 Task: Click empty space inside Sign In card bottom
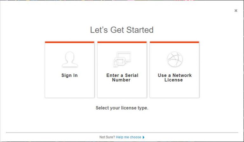tap(70, 90)
